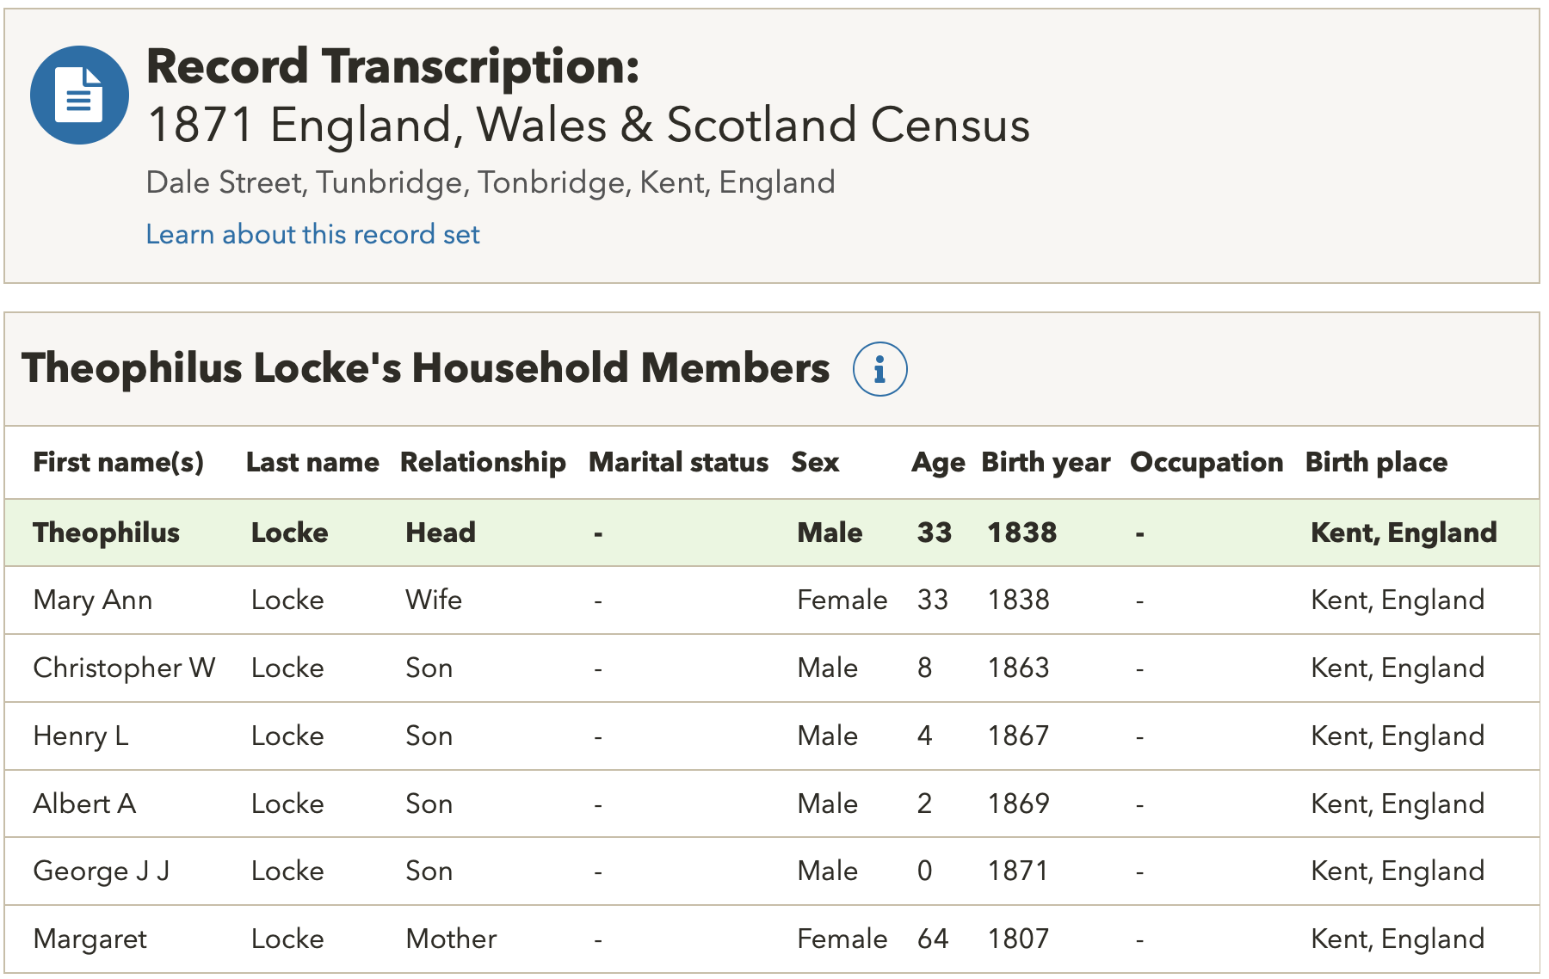
Task: Click the Dale Street, Tunbridge address text
Action: tap(490, 182)
